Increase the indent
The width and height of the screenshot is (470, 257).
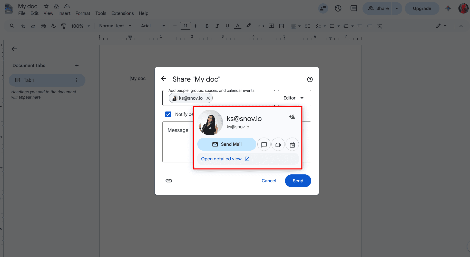click(370, 26)
